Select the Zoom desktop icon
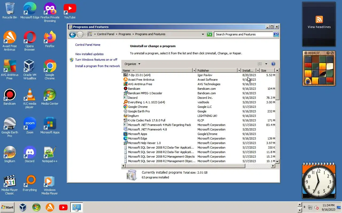The width and height of the screenshot is (342, 213). [30, 126]
